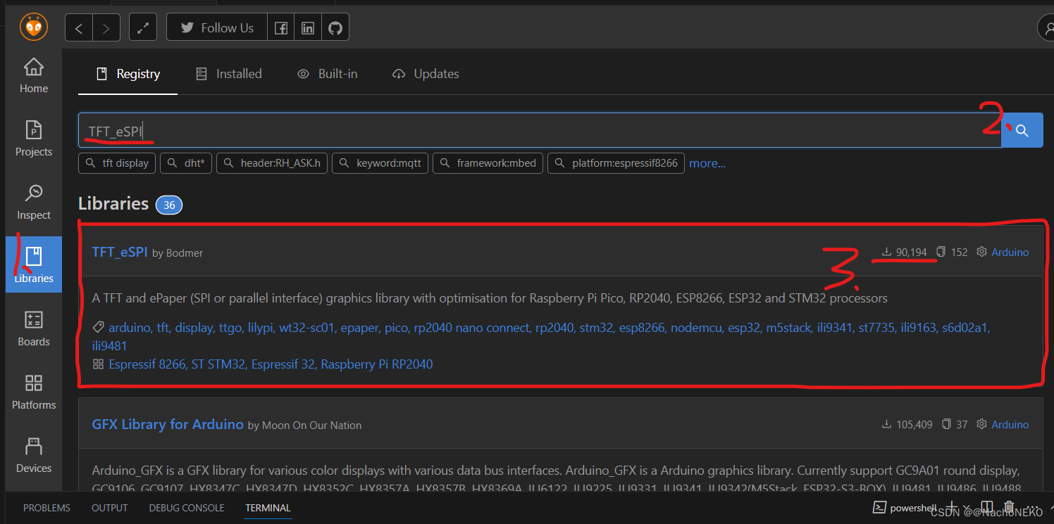Open the GitHub icon link

click(x=335, y=28)
